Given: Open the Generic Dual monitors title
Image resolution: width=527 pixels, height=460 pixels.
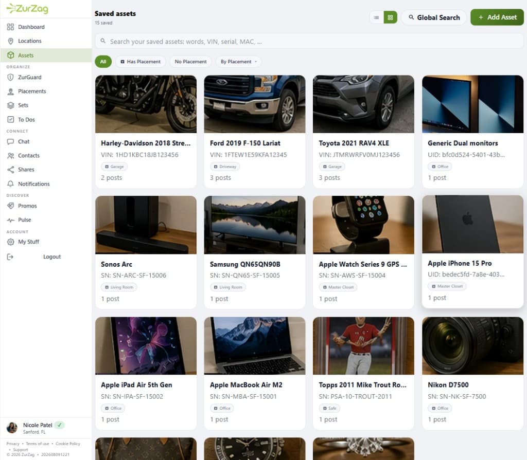Looking at the screenshot, I should [x=463, y=143].
